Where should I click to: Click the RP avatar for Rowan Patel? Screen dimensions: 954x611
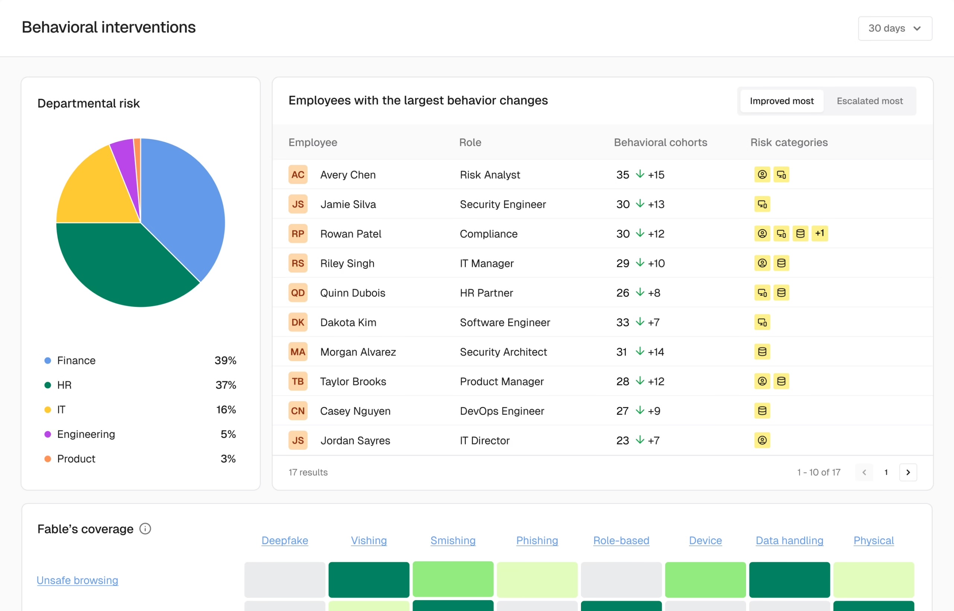298,234
